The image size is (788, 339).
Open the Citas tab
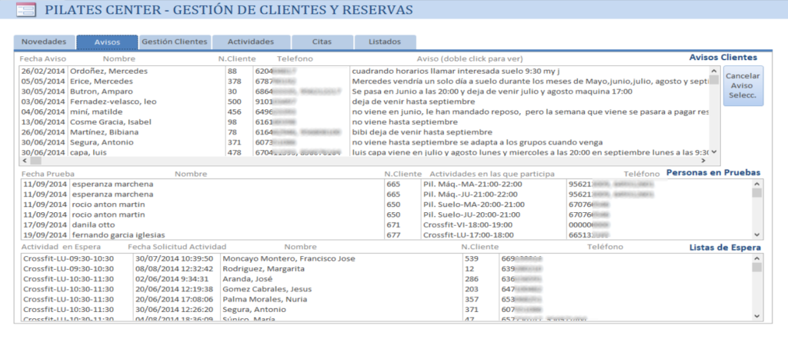click(322, 42)
